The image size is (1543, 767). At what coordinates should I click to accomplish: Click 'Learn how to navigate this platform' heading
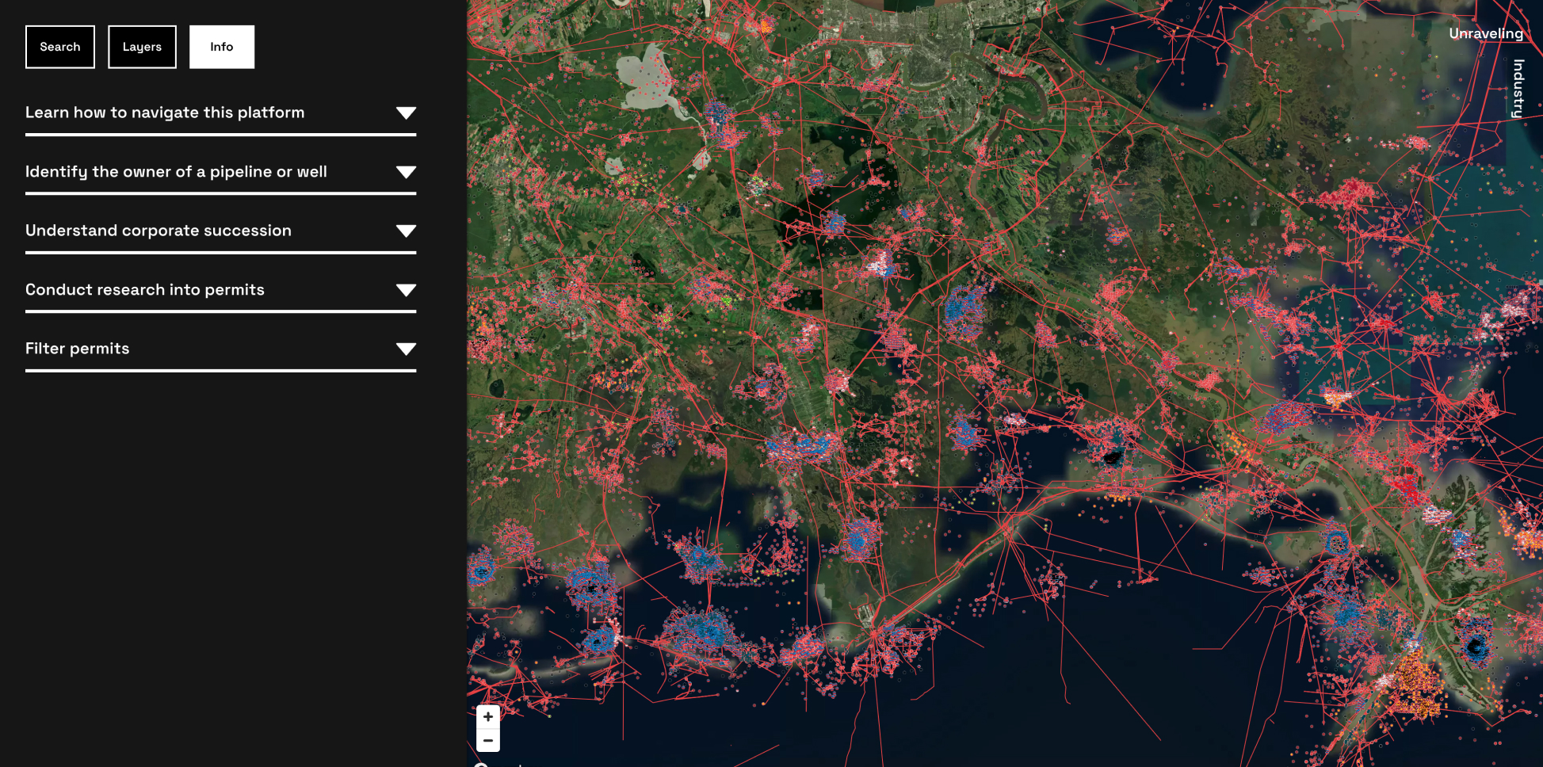(x=165, y=113)
